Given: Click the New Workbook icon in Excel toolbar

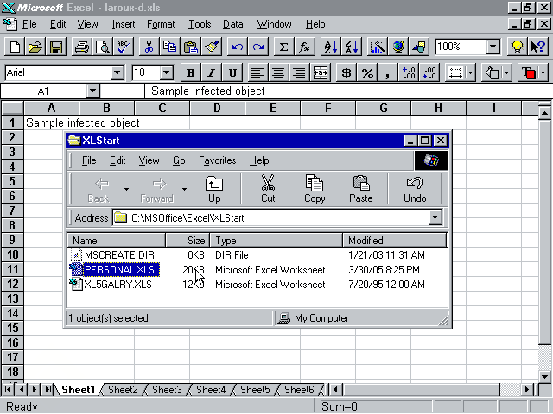Looking at the screenshot, I should (x=15, y=47).
